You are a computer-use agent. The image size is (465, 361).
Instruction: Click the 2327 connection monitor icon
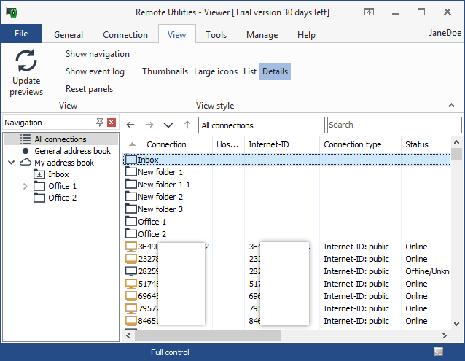[x=130, y=259]
